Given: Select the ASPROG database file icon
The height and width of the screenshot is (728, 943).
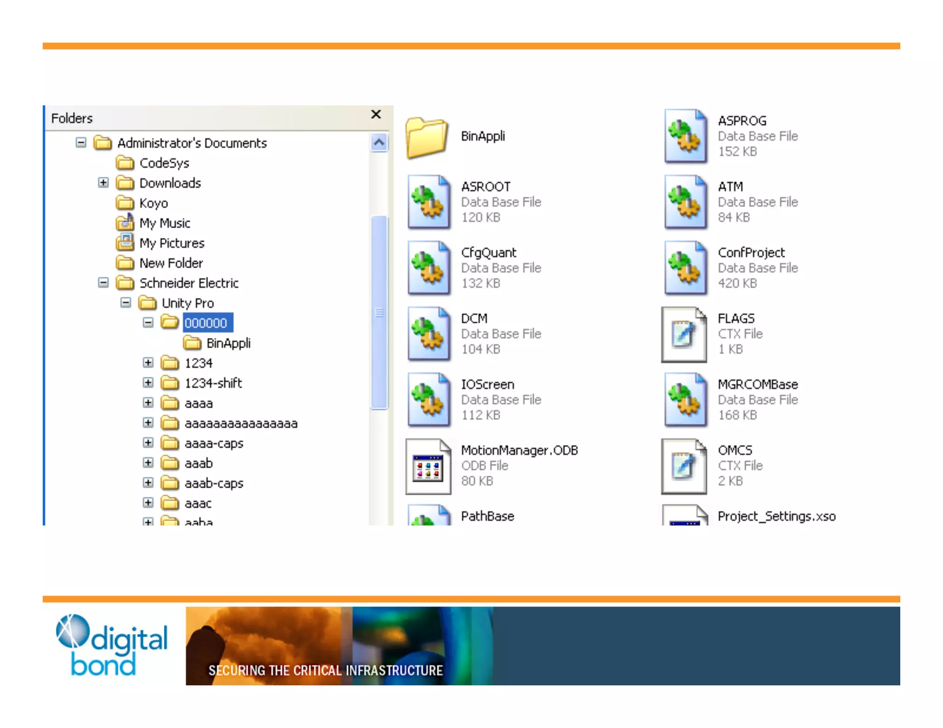Looking at the screenshot, I should click(x=685, y=136).
